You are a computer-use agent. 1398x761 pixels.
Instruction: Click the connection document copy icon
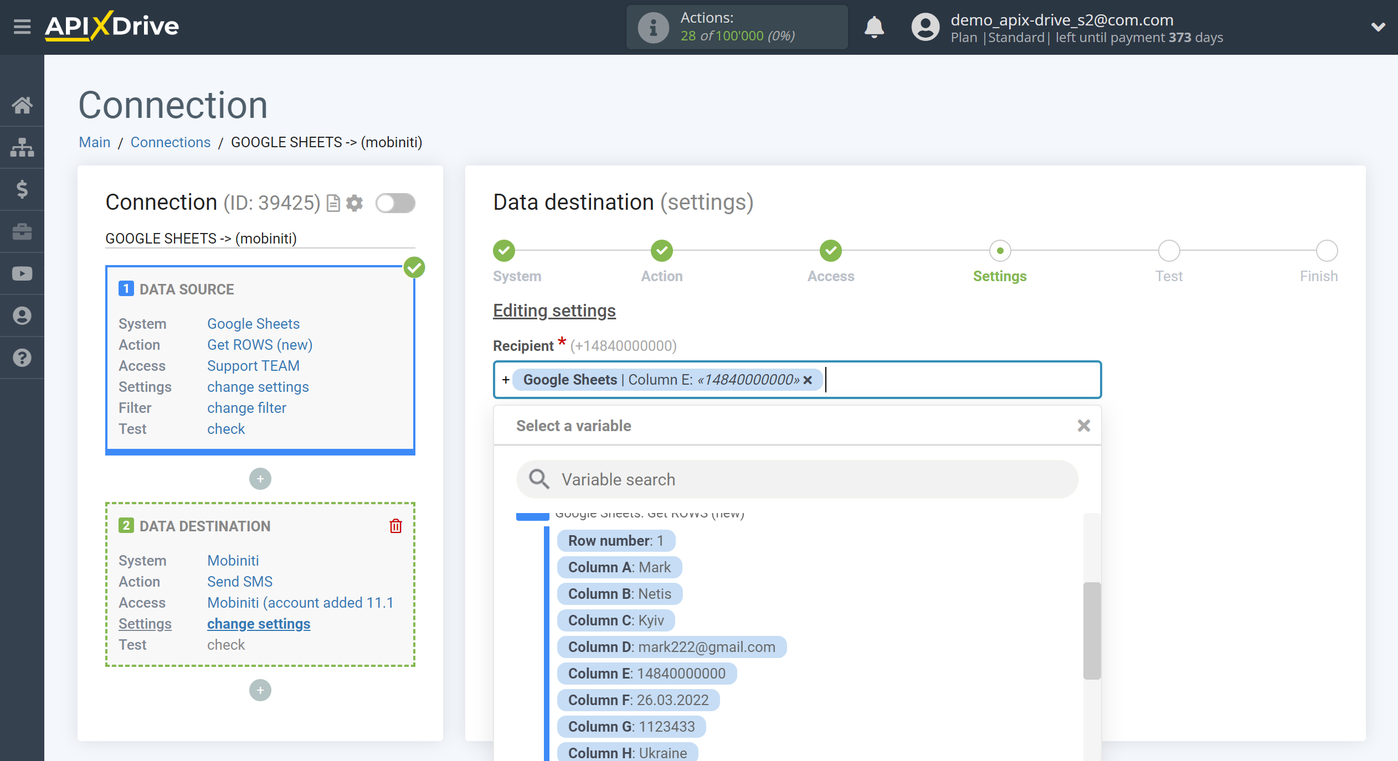click(333, 203)
